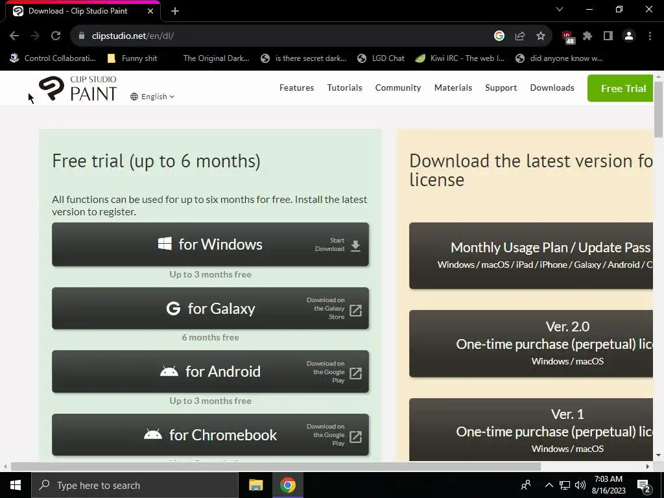This screenshot has height=498, width=664.
Task: Close the Download - Clip Studio Paint tab
Action: point(150,11)
